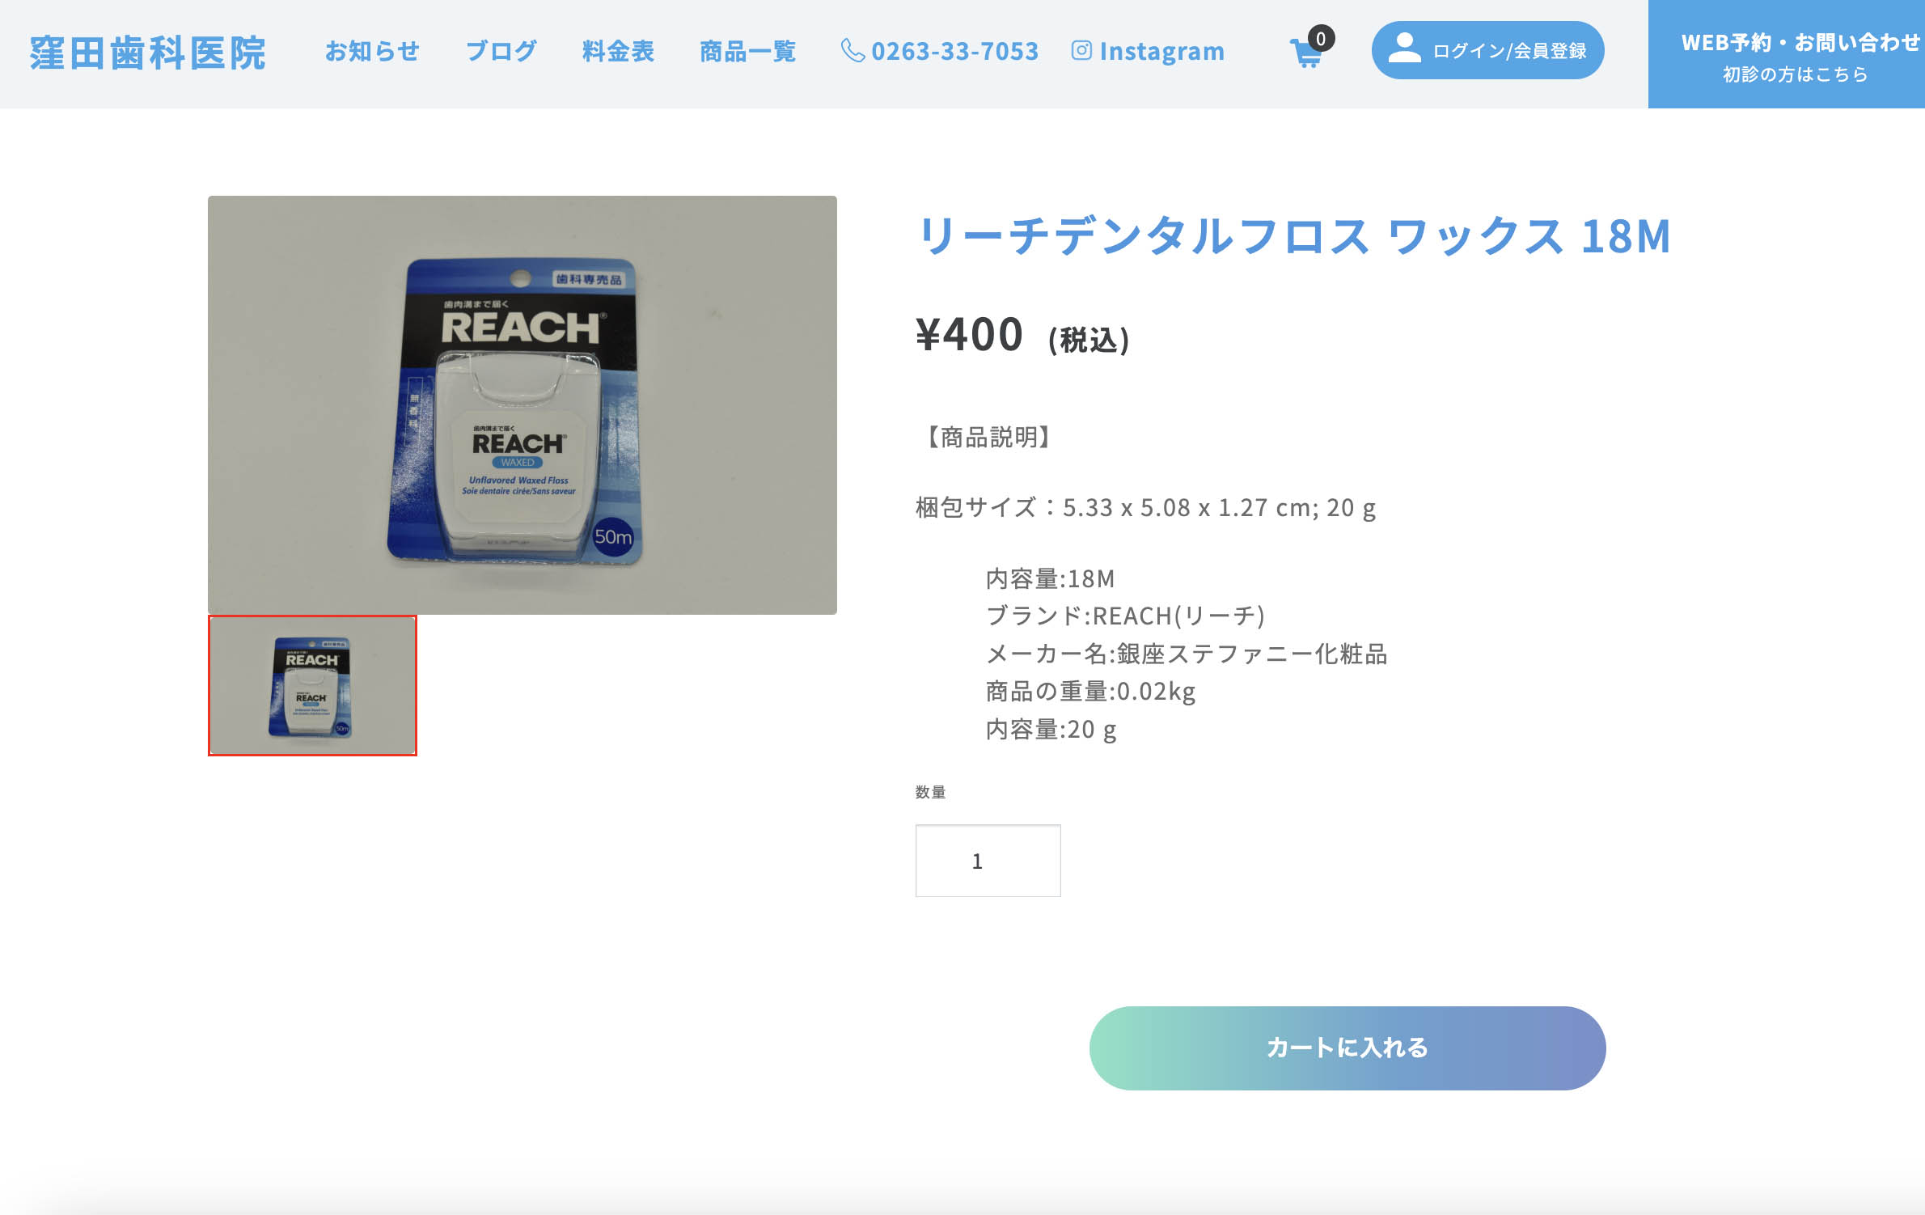Click product title リーチデンタルフロス ワックス 18M
Screen dimensions: 1925x1215
(1294, 236)
